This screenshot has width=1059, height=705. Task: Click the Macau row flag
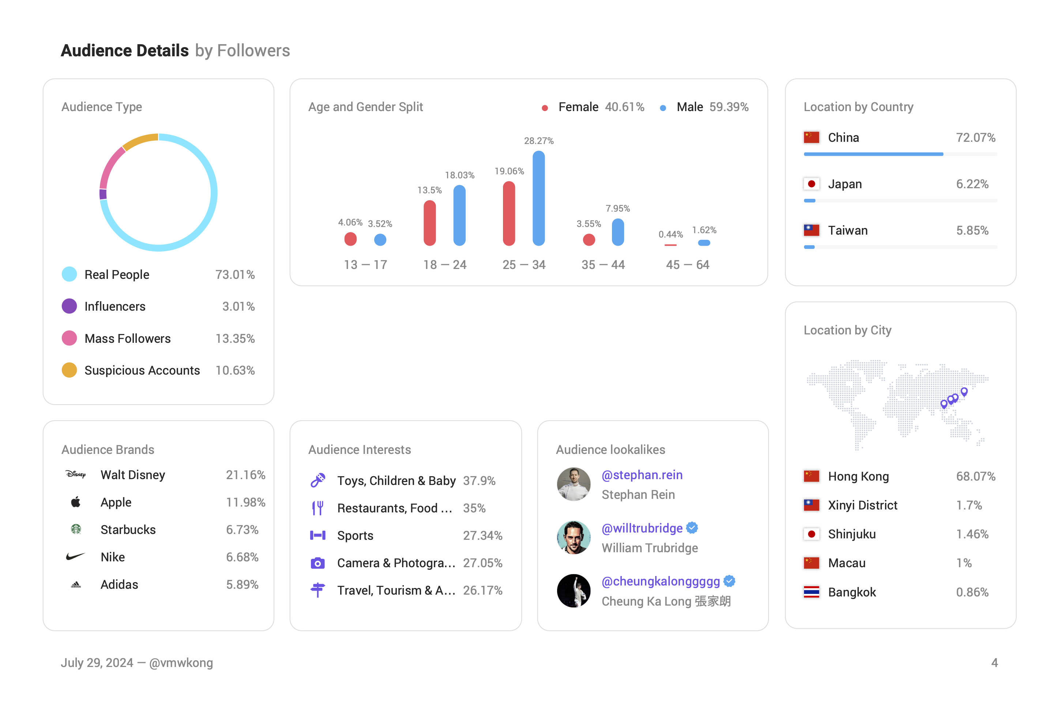pyautogui.click(x=811, y=562)
